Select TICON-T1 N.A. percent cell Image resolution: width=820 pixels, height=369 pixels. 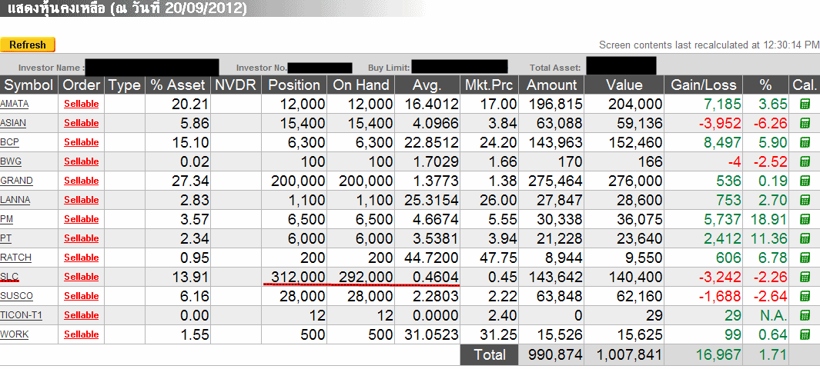(x=772, y=315)
